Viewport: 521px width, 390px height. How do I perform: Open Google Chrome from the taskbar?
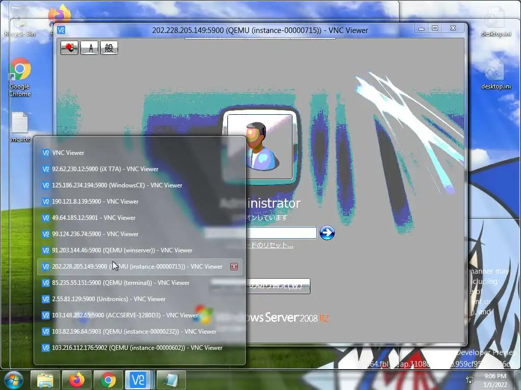click(x=108, y=380)
